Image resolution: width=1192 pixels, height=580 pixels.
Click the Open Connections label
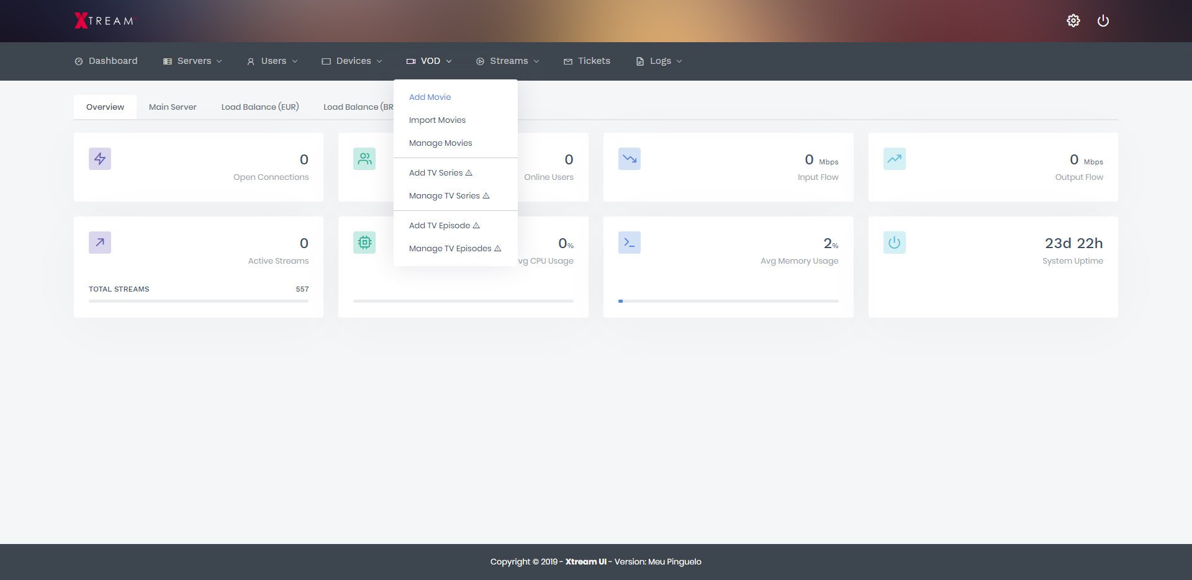(271, 177)
